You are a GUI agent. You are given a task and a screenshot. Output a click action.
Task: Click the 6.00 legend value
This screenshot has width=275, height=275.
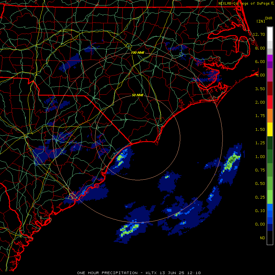click(x=260, y=61)
